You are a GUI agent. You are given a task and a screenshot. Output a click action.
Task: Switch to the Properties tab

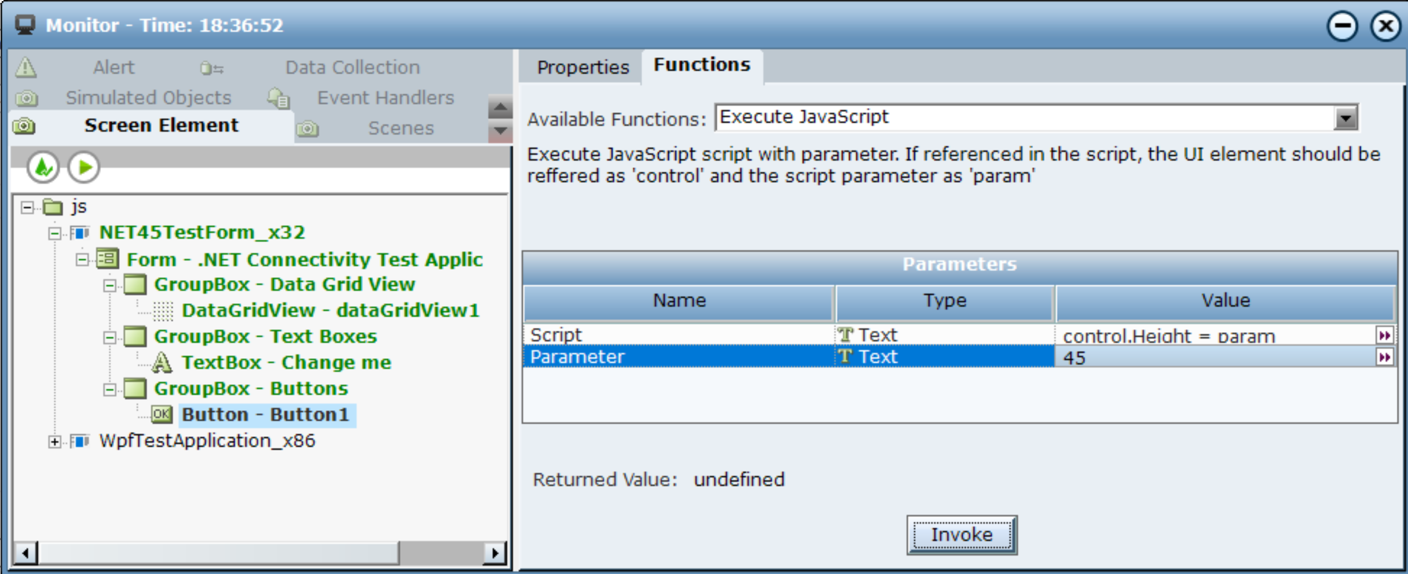point(582,68)
